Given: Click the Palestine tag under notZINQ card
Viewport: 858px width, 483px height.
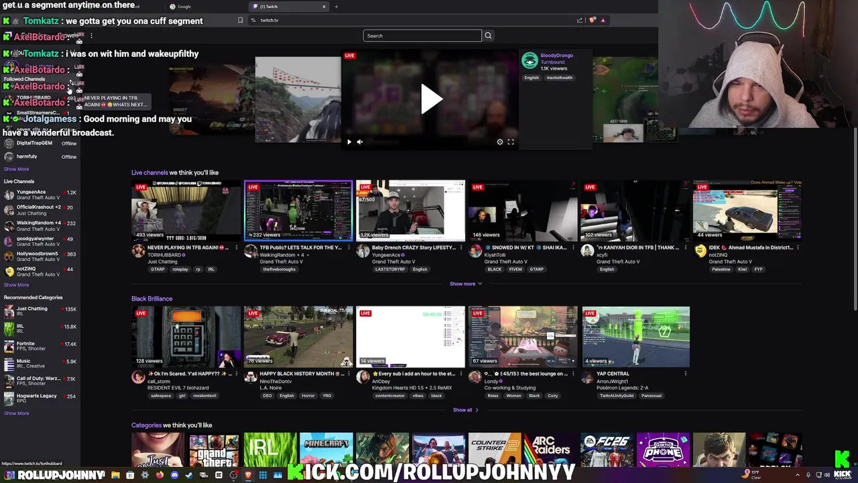Looking at the screenshot, I should pos(721,270).
